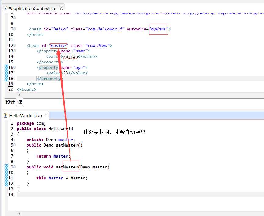Click the getMaster() method name
Viewport: 264px width, 216px height.
69,145
